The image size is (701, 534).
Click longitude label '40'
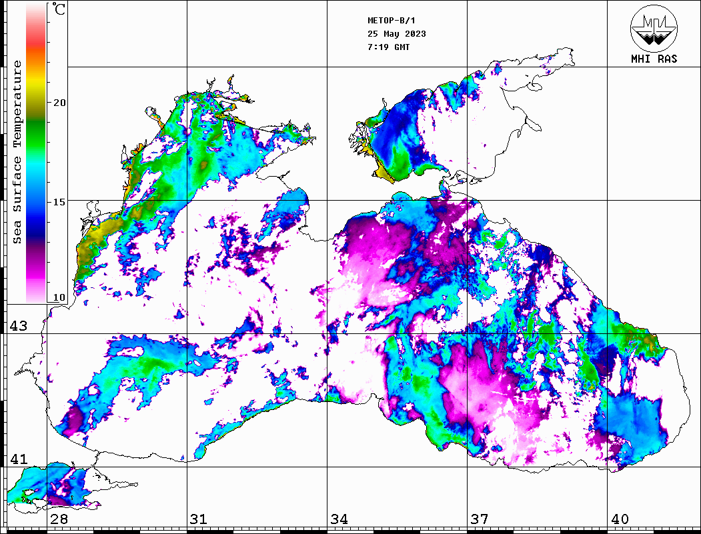[620, 519]
